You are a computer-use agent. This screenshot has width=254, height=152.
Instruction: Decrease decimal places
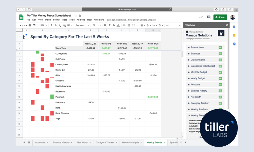coord(60,25)
